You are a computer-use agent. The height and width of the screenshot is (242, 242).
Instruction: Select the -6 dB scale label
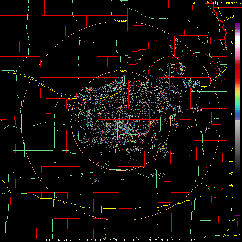pyautogui.click(x=231, y=186)
